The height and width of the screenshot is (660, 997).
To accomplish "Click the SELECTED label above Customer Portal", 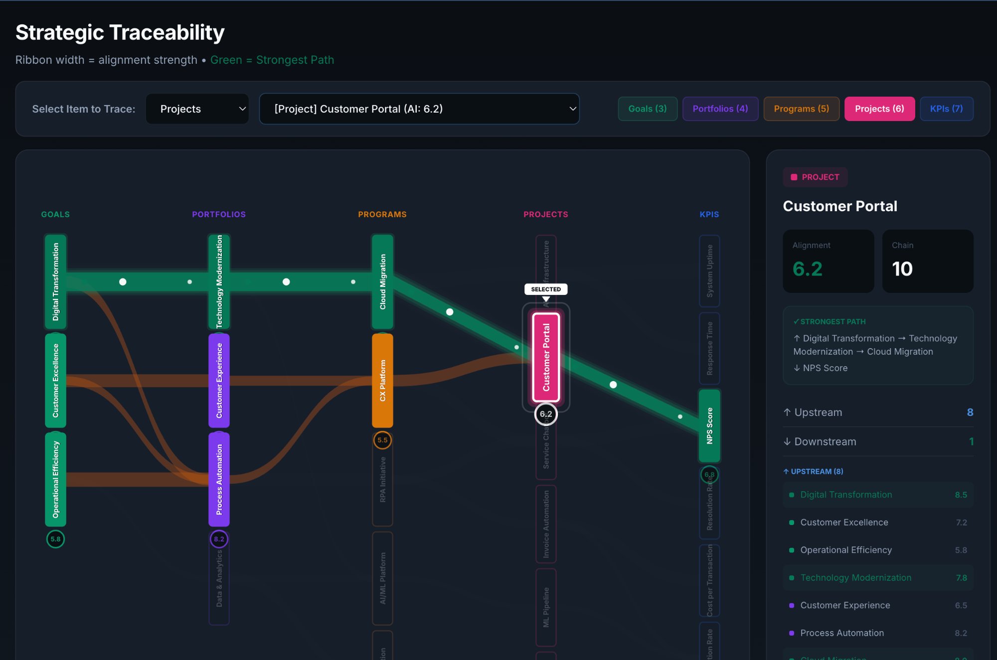I will pos(546,289).
